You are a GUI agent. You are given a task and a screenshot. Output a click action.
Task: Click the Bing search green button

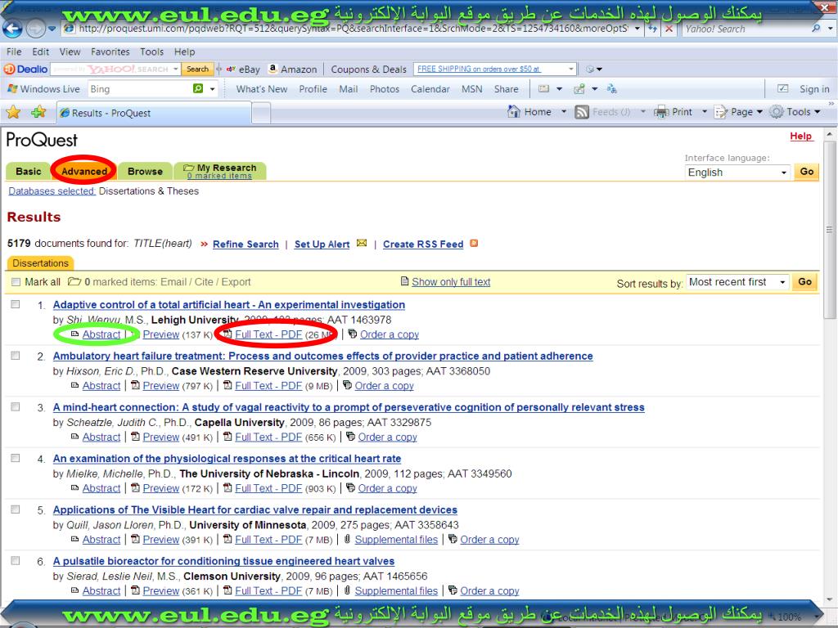[198, 88]
